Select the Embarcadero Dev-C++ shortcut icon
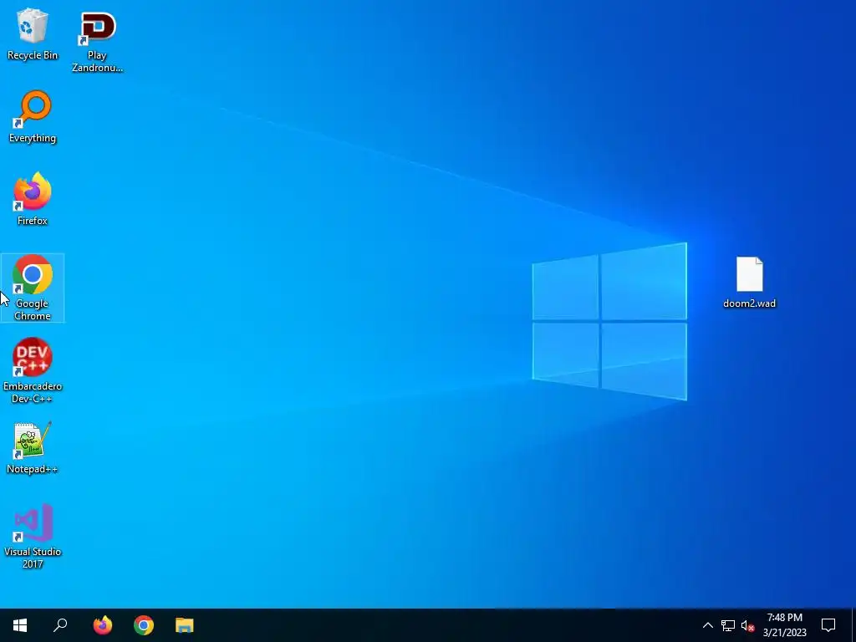The image size is (856, 642). [33, 370]
